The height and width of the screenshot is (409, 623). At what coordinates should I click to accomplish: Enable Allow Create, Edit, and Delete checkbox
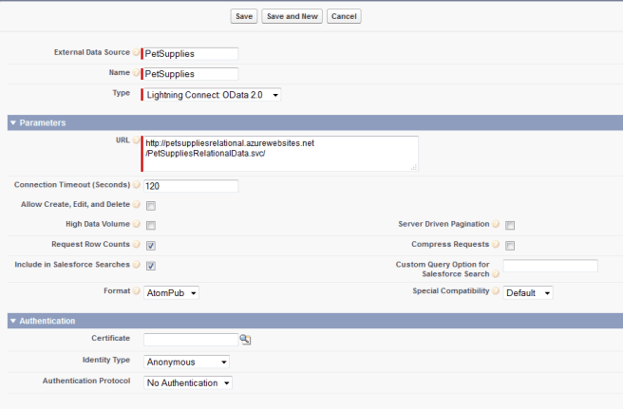151,205
